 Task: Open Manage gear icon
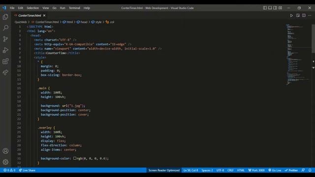5,162
